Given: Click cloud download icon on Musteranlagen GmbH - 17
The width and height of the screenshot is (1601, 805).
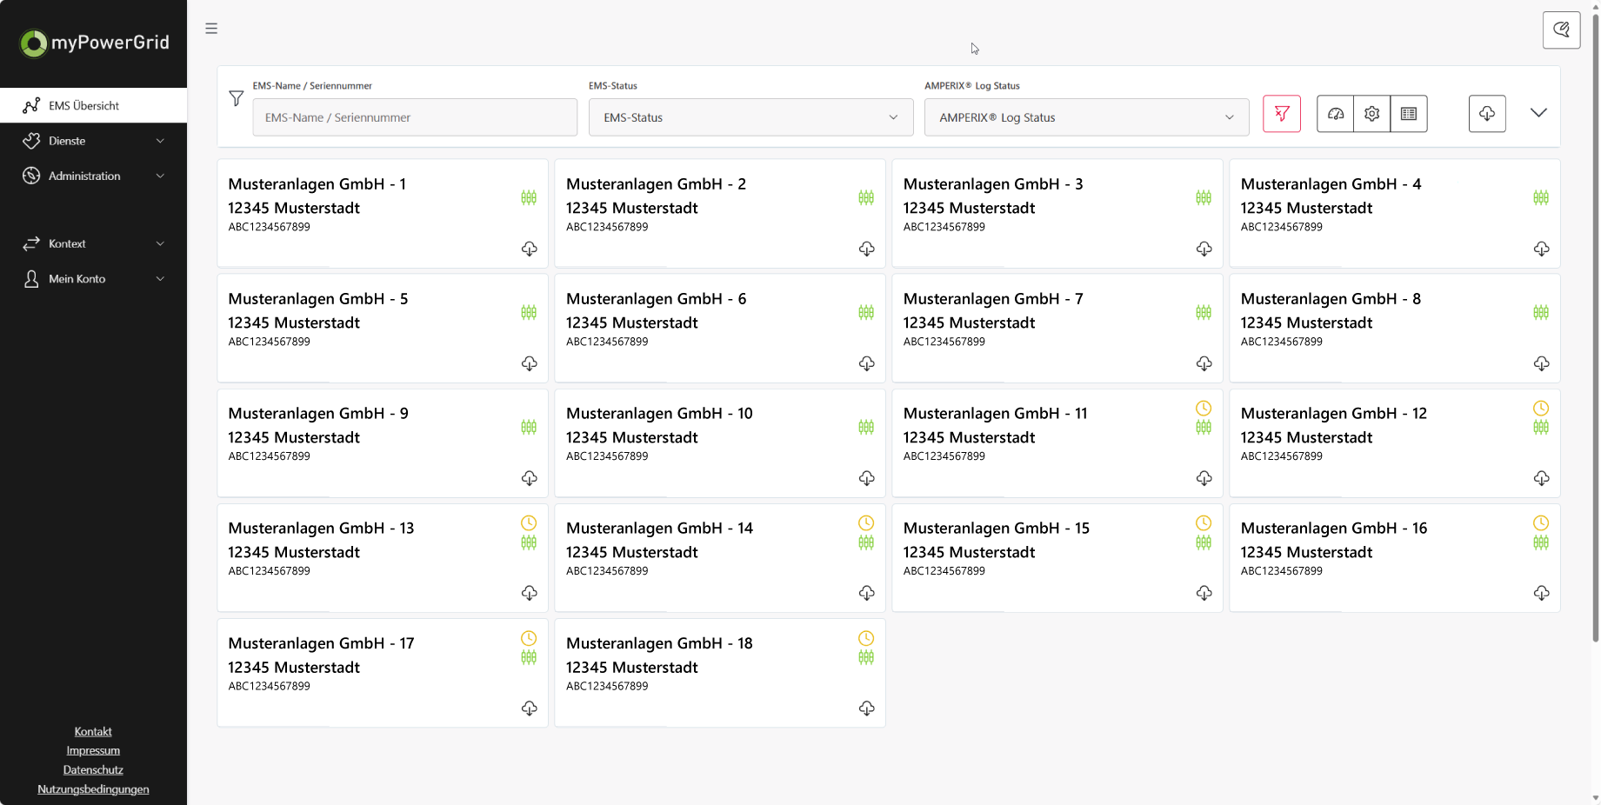Looking at the screenshot, I should pyautogui.click(x=529, y=709).
